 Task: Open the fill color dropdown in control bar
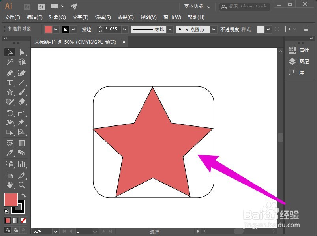56,29
